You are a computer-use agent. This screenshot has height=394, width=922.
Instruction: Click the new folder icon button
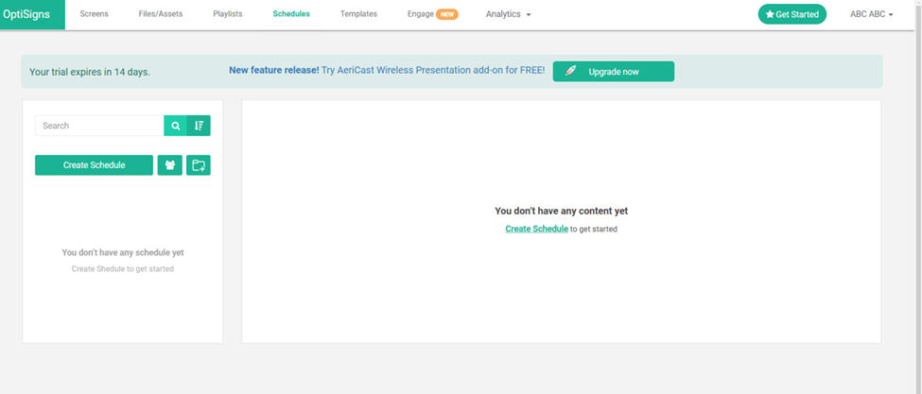coord(199,165)
